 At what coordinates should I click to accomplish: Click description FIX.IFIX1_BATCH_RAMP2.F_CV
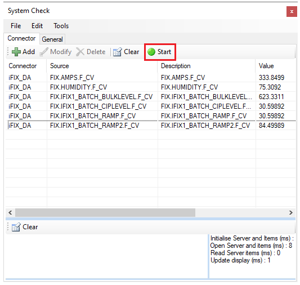pyautogui.click(x=205, y=126)
